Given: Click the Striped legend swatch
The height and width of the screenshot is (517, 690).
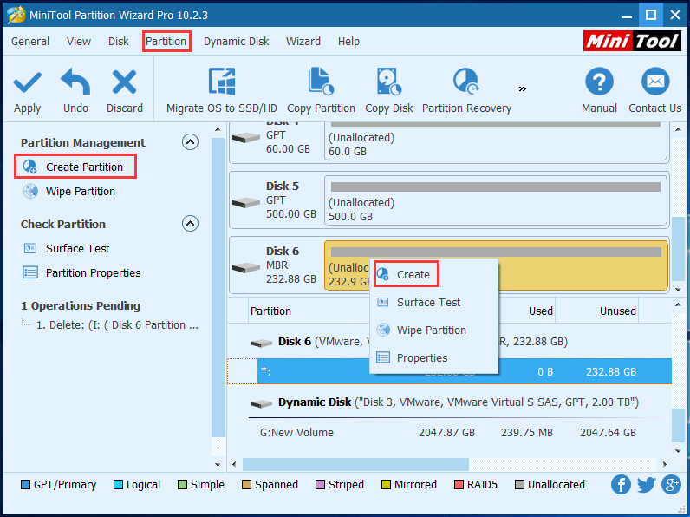Looking at the screenshot, I should coord(321,484).
